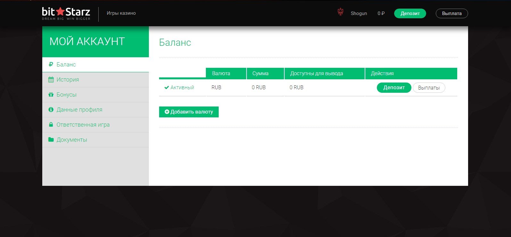Click the Добавить валюту button

point(189,112)
